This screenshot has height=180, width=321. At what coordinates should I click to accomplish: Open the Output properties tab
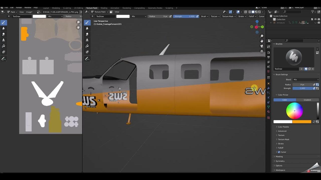269,57
